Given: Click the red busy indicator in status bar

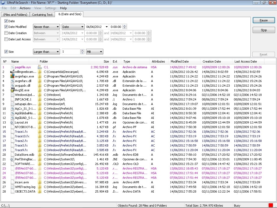Looking at the screenshot, I should coord(271,205).
